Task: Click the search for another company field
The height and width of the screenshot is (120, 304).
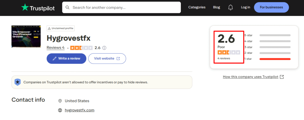Action: [x=121, y=7]
